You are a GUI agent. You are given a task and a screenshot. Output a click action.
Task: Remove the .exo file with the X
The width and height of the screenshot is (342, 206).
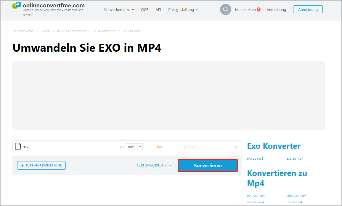236,147
